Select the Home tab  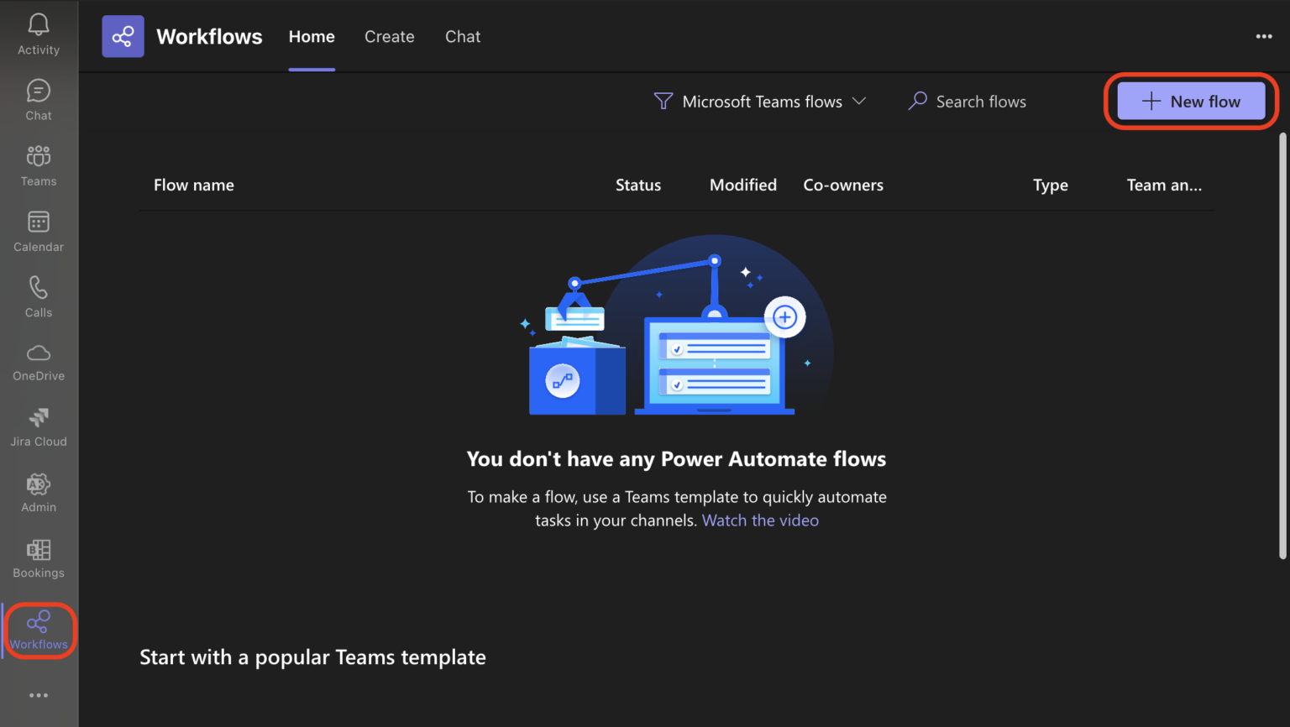coord(312,37)
